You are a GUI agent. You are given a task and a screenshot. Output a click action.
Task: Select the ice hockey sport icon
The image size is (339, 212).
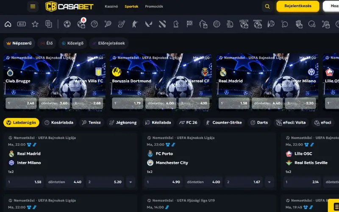pos(122,24)
